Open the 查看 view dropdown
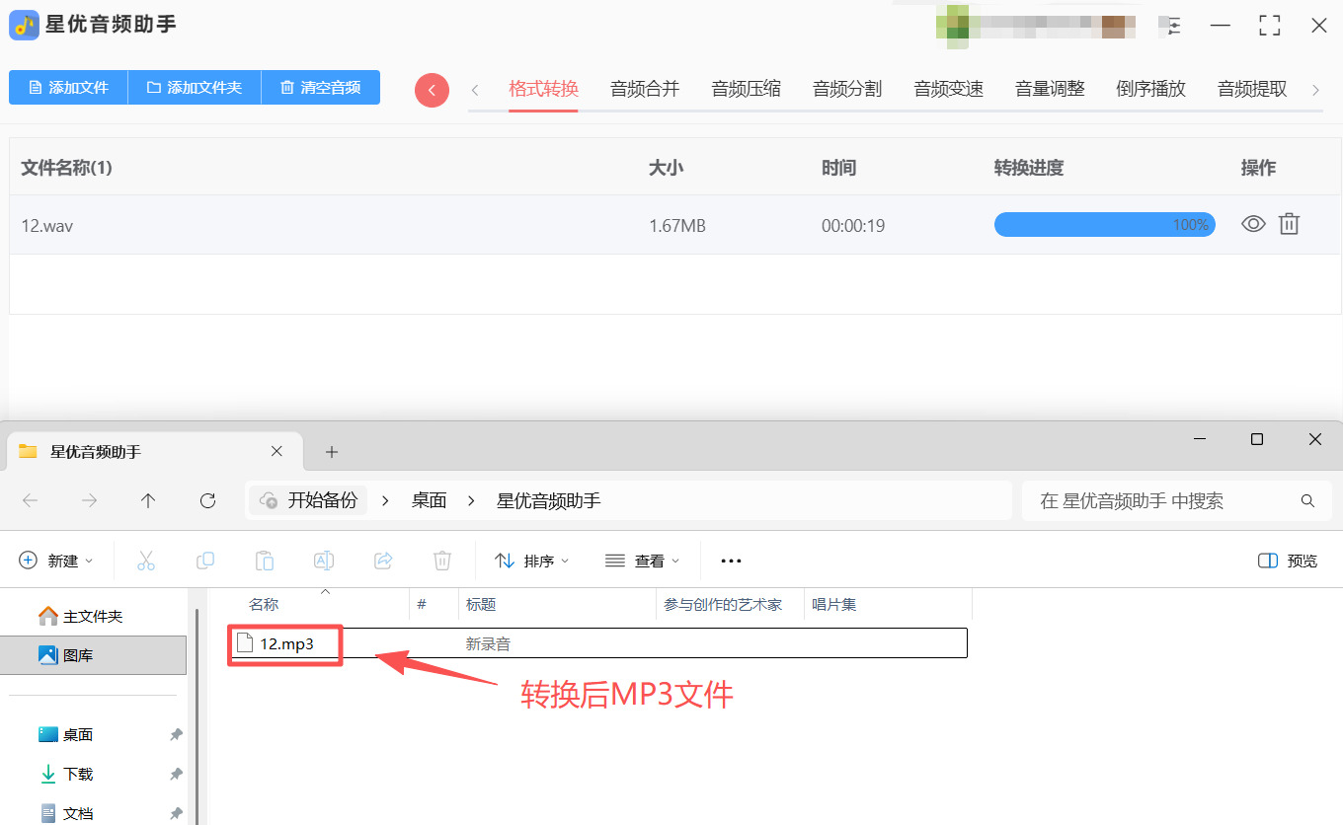1343x825 pixels. coord(643,560)
